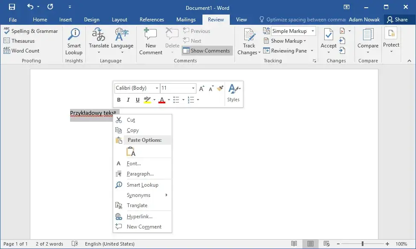Click Grow Font icon in mini toolbar
This screenshot has height=249, width=416.
tap(202, 88)
